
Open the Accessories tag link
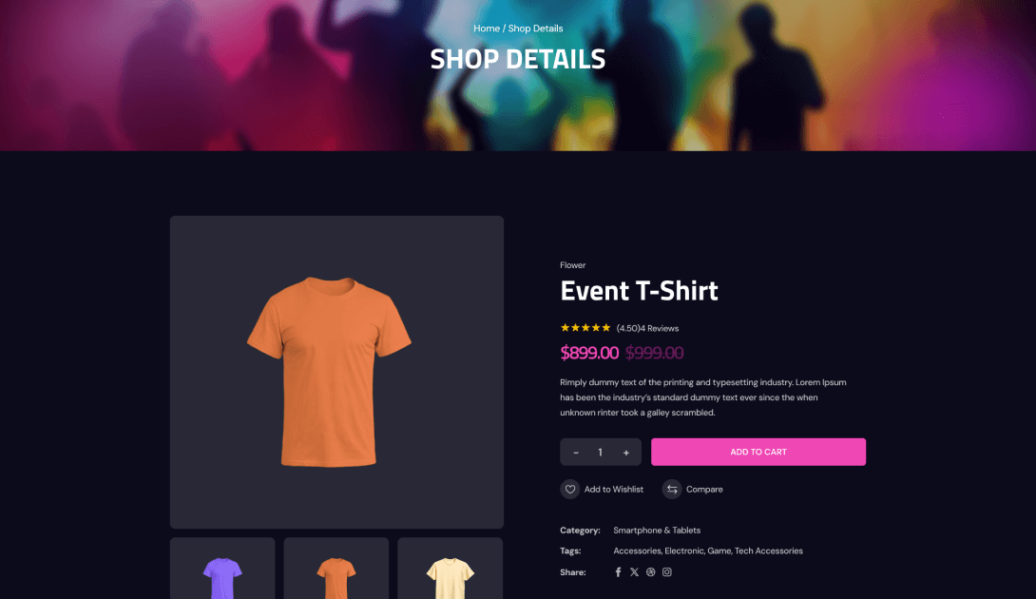(x=637, y=551)
